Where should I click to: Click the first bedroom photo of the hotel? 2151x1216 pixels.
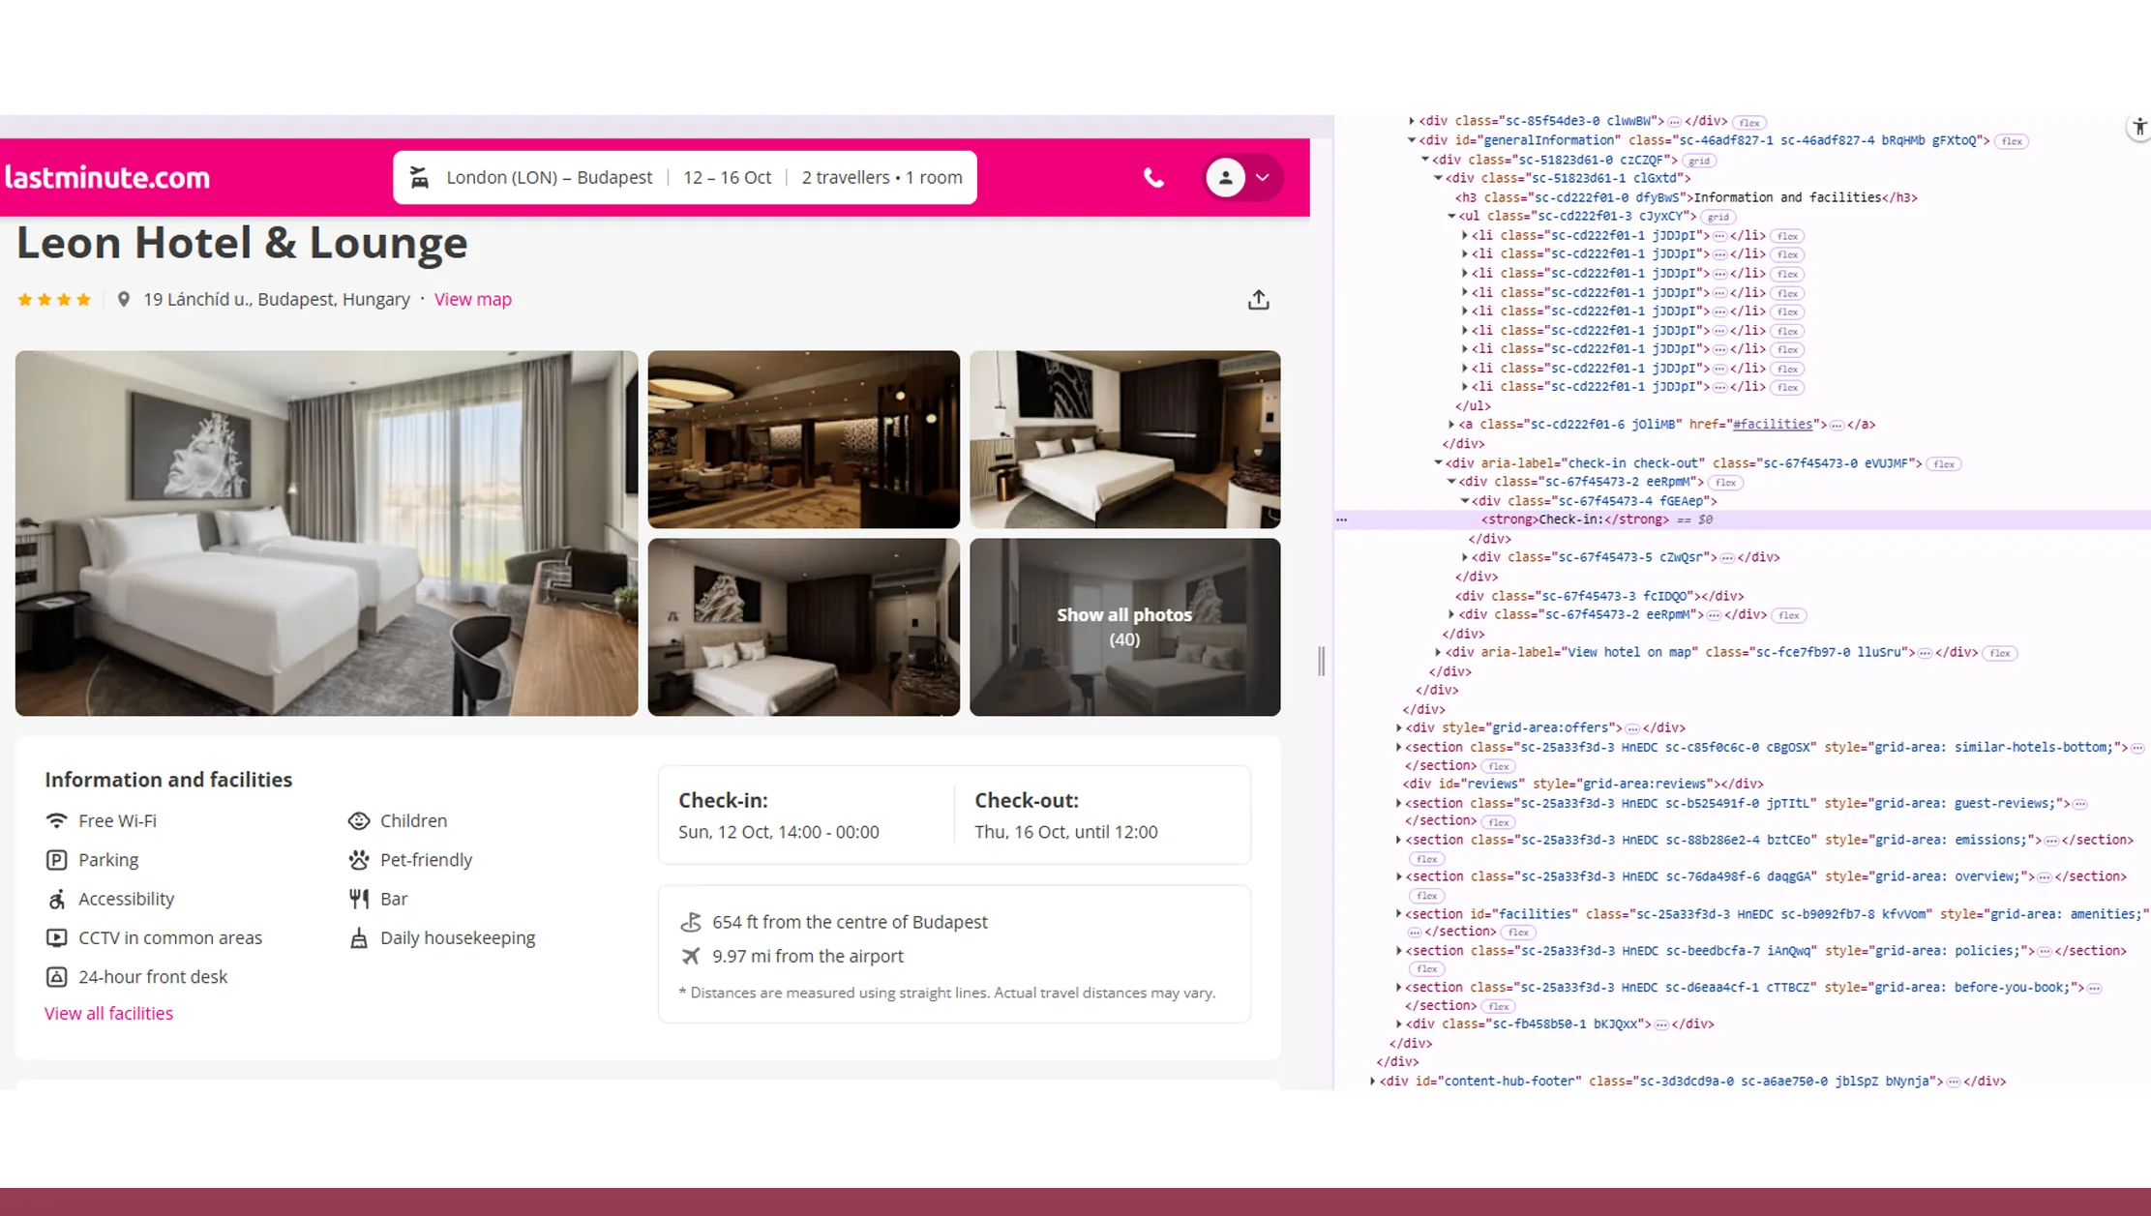[x=326, y=533]
